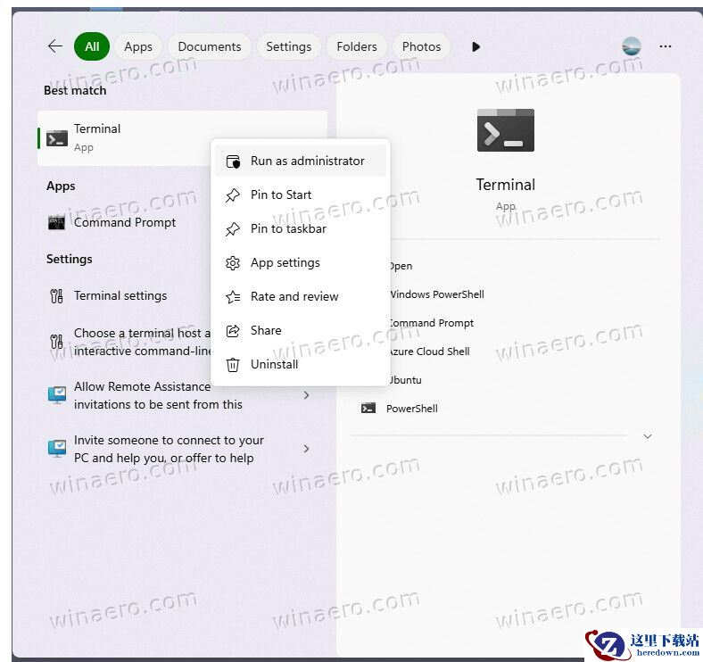The image size is (703, 662).
Task: Click the gear icon for App settings
Action: [233, 263]
